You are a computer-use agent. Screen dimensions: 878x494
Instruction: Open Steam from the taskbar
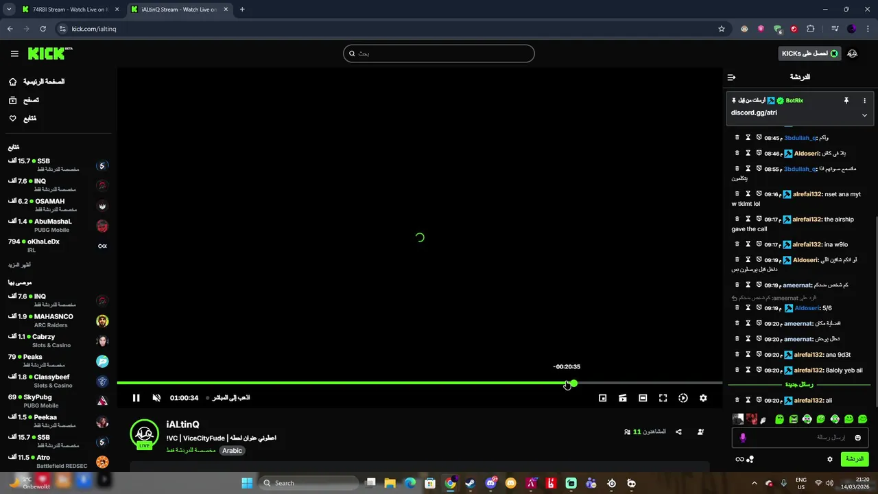(x=470, y=483)
